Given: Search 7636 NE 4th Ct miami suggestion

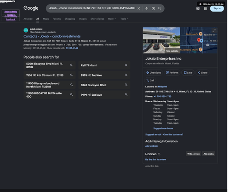Looking at the screenshot, I should (x=50, y=75).
